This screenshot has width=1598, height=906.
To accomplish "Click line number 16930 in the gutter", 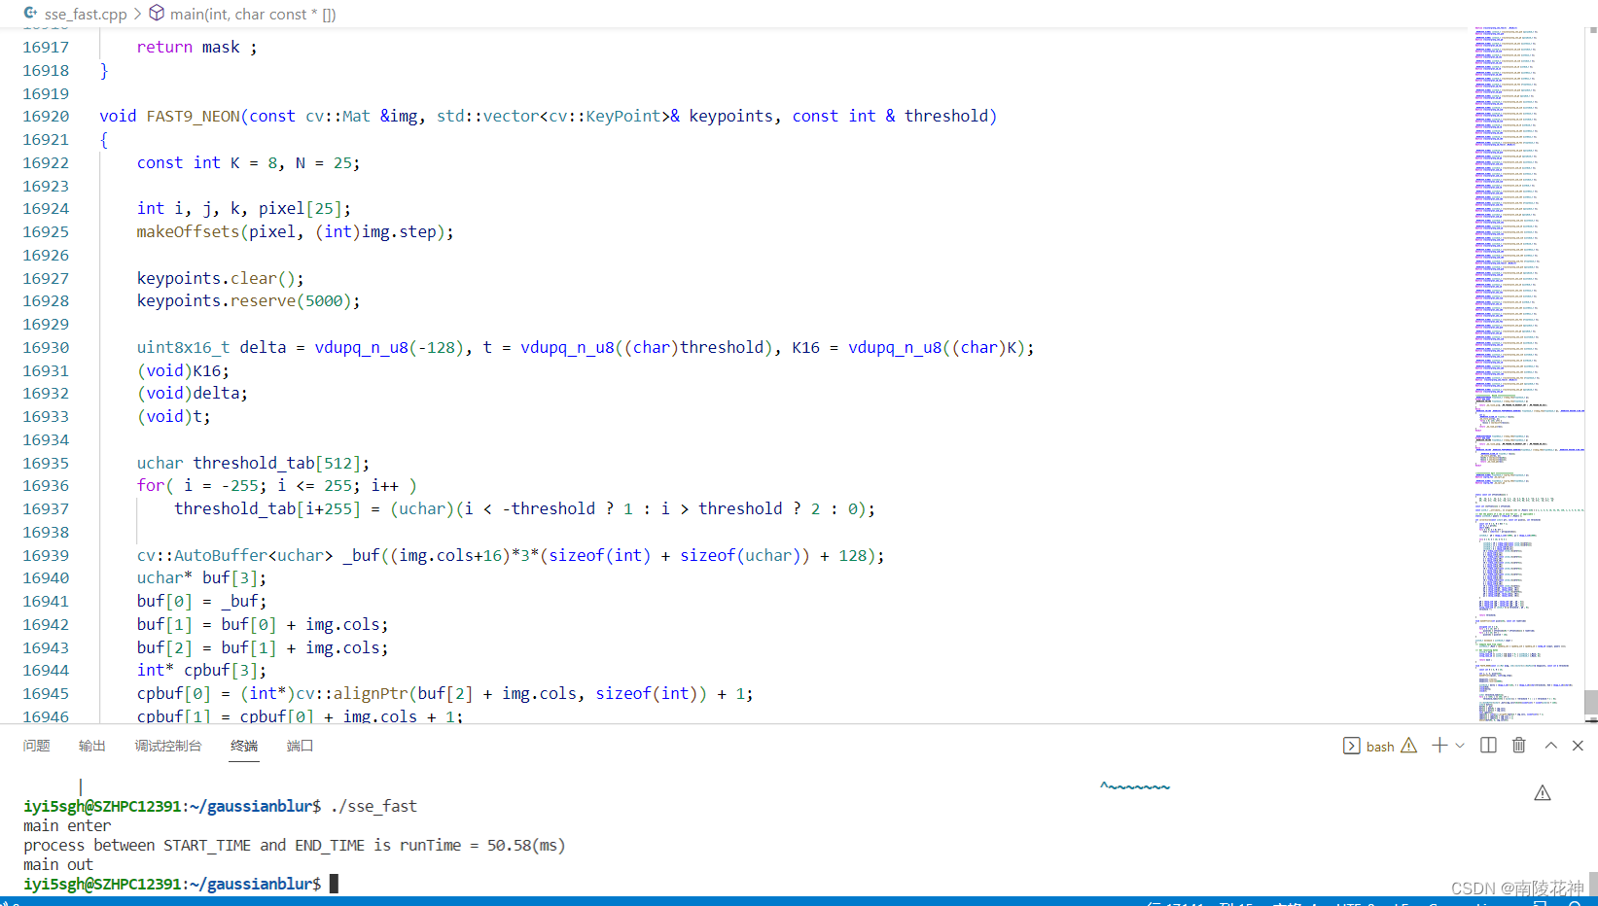I will click(x=46, y=347).
